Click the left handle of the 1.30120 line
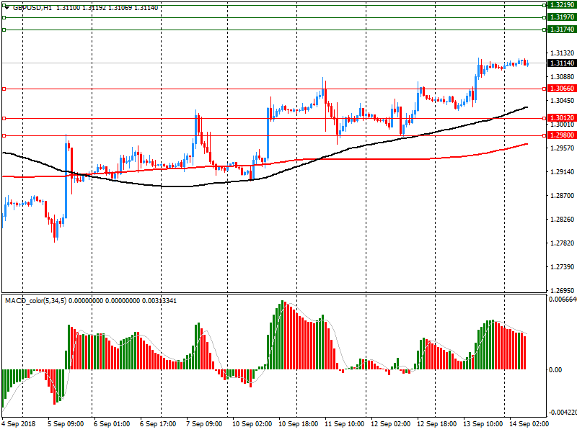 (x=4, y=118)
